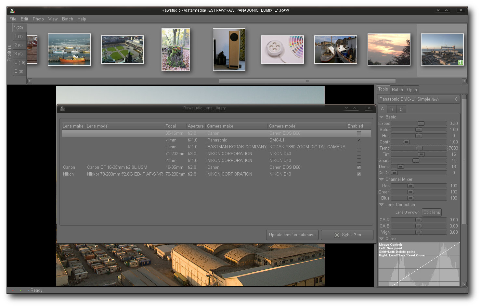This screenshot has width=481, height=307.
Task: Select the color swatch fan thumbnail
Action: (x=282, y=50)
